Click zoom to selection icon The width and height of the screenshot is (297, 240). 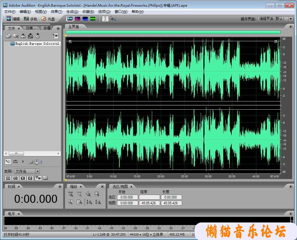click(97, 194)
